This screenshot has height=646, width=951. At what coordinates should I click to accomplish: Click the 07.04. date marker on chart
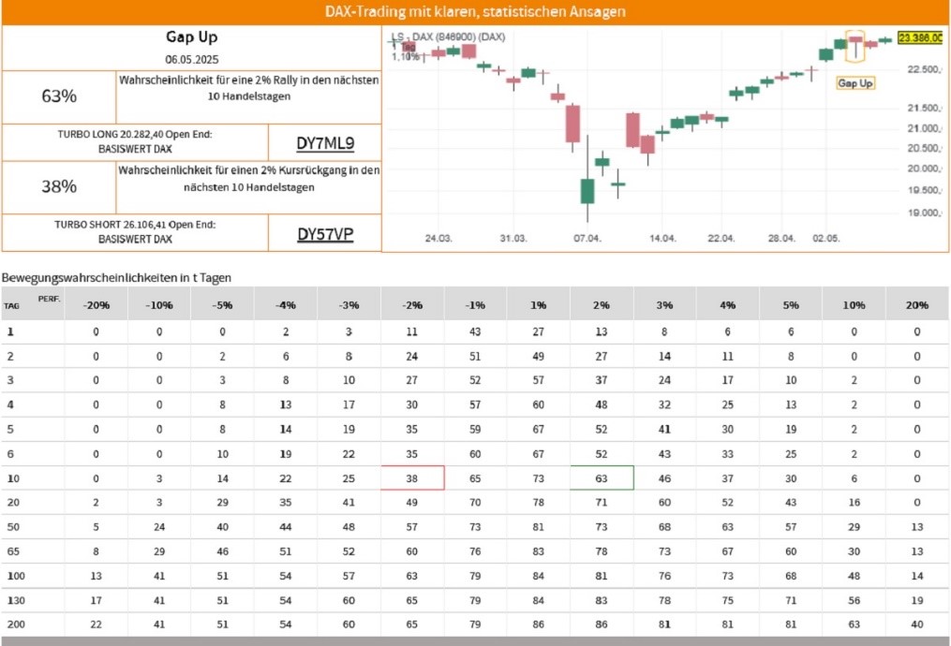point(587,238)
